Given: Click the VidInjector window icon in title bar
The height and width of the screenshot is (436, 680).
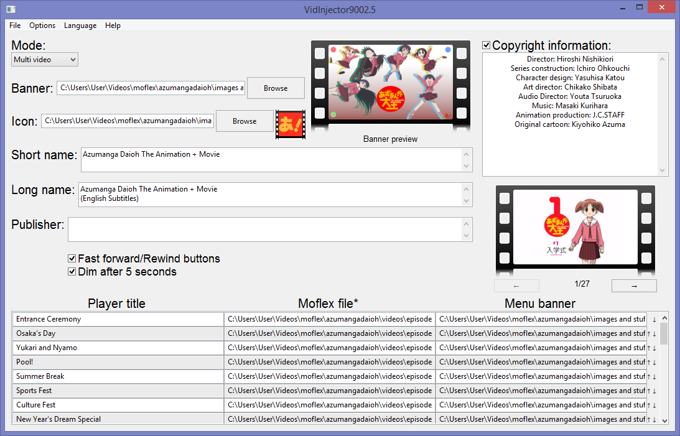Looking at the screenshot, I should (x=11, y=9).
